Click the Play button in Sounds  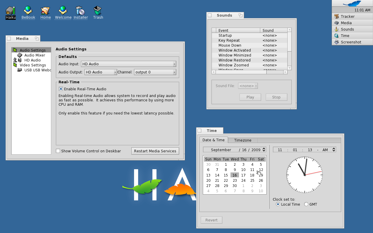tap(250, 97)
